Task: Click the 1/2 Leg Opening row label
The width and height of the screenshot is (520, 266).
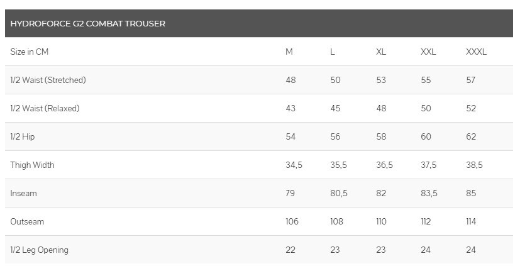Action: (x=40, y=250)
